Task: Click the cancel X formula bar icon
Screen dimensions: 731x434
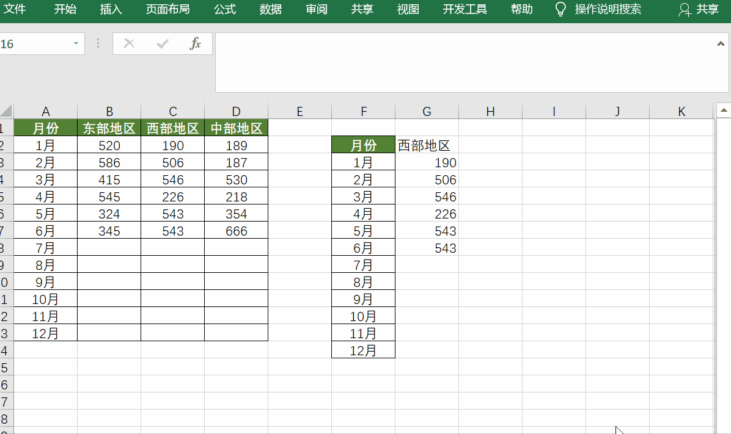Action: point(129,44)
